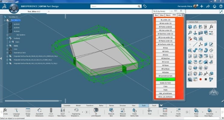Click the Show_all_wireframe button
Viewport: 224px width, 120px height.
point(165,97)
